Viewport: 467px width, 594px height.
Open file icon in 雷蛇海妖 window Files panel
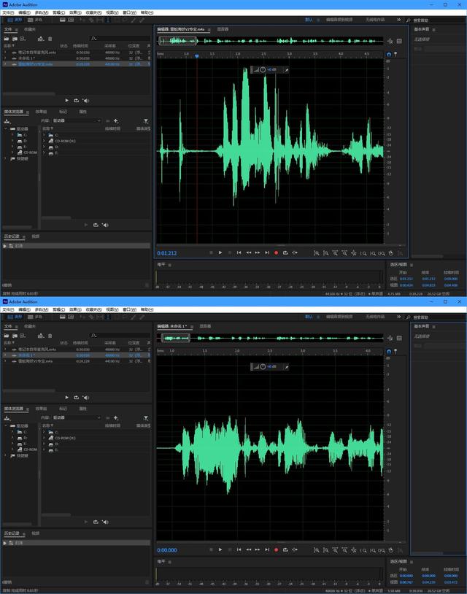[7, 39]
